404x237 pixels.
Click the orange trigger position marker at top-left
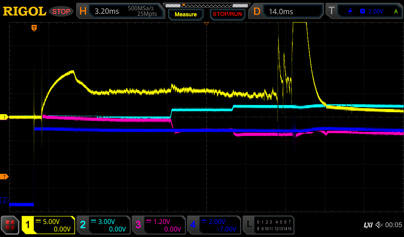pyautogui.click(x=34, y=28)
